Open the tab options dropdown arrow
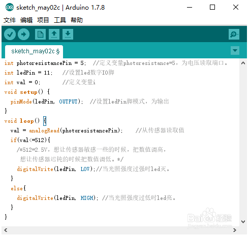Screen dimensions: 249x238 coord(235,50)
